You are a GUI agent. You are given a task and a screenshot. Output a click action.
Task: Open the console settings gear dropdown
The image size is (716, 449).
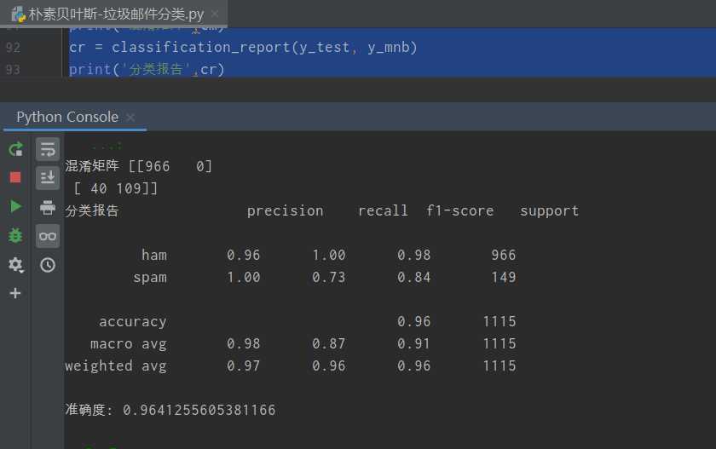(15, 264)
